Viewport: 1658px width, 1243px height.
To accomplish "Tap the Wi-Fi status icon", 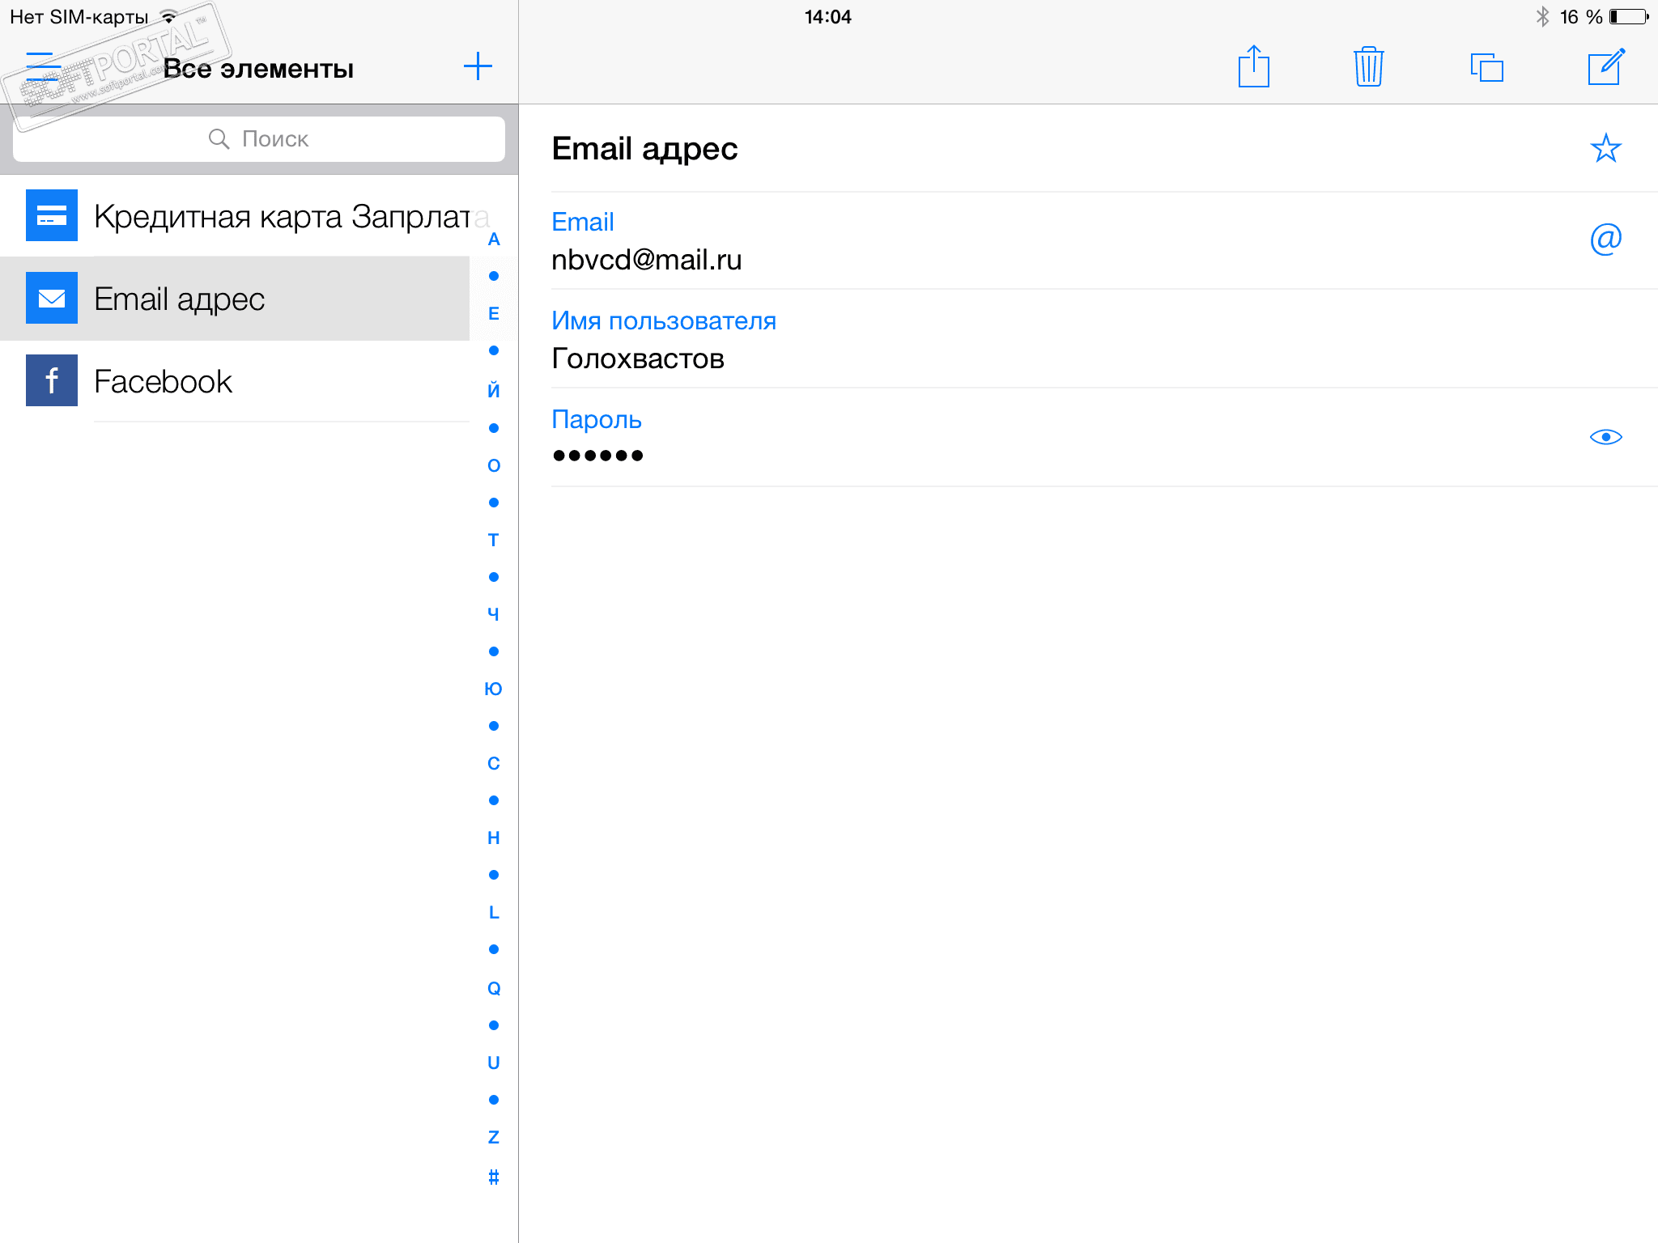I will click(x=168, y=16).
